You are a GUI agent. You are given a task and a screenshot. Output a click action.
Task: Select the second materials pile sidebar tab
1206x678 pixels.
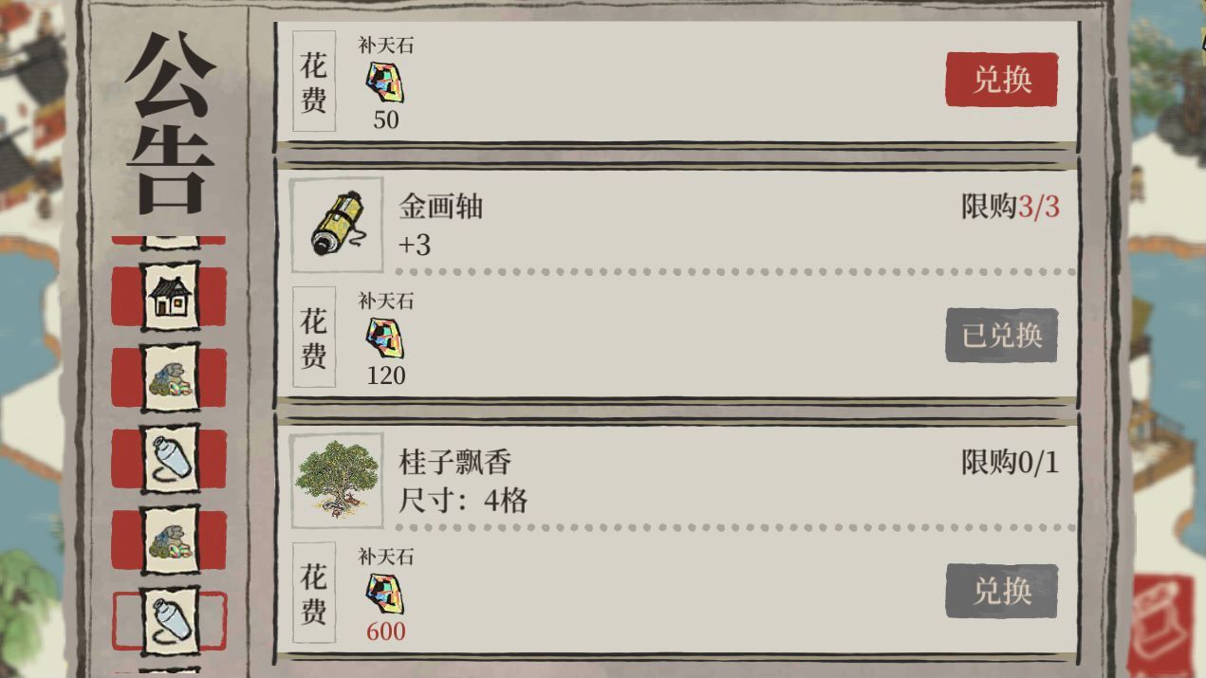point(170,541)
